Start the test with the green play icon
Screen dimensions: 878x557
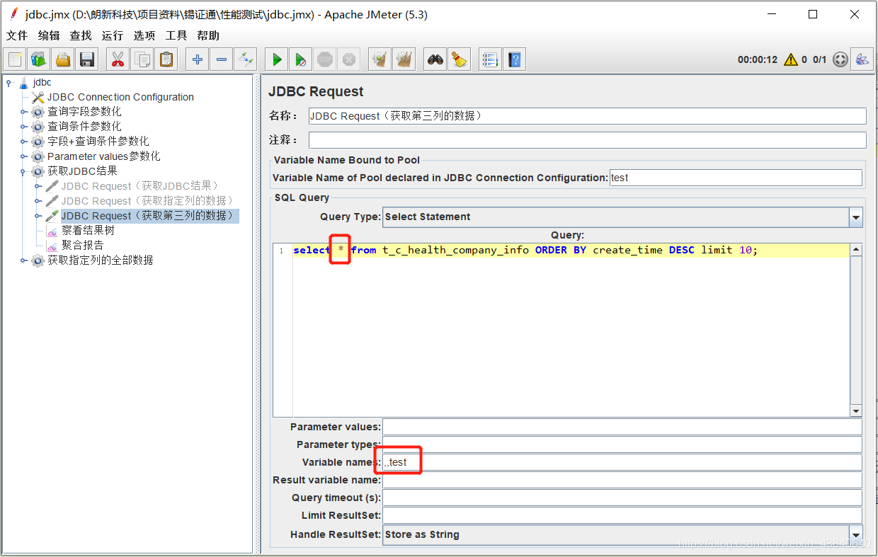(x=277, y=59)
